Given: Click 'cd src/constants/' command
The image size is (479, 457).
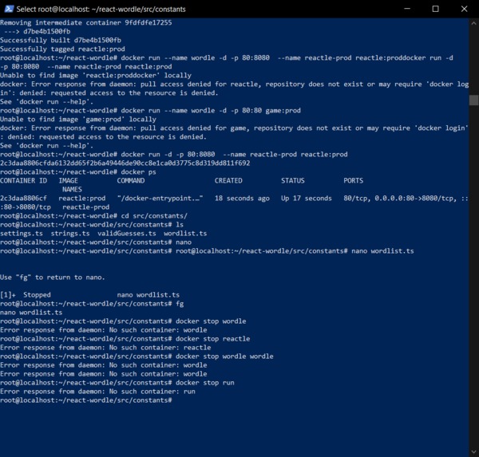Looking at the screenshot, I should click(x=154, y=216).
